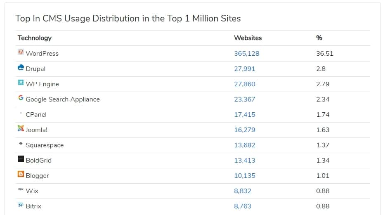Open the 17,415 websites link for CPanel

tap(244, 115)
